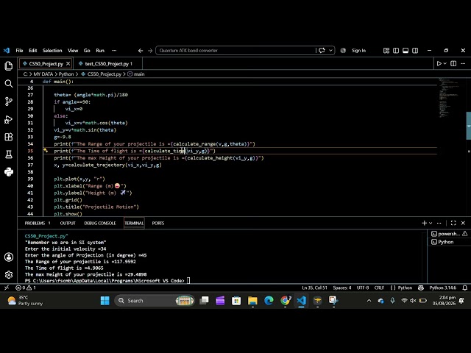Open the Source Control view

click(x=9, y=101)
